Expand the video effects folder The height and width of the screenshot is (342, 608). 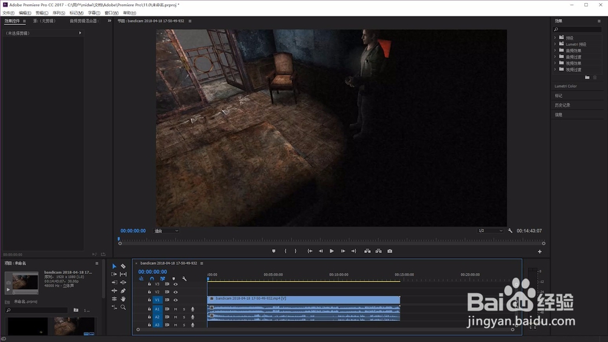(555, 63)
